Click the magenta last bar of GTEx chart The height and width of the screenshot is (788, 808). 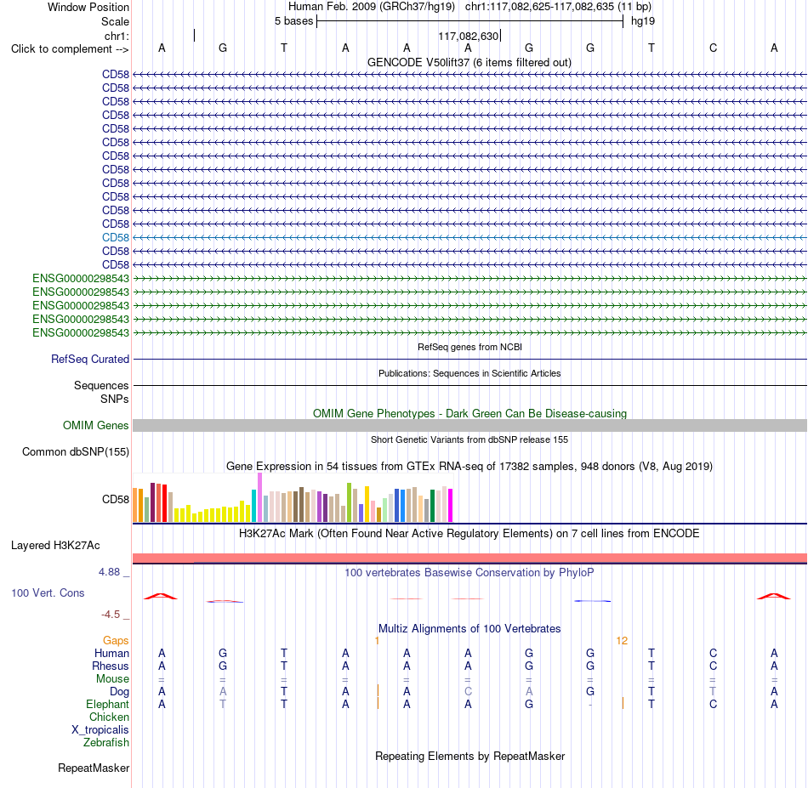pyautogui.click(x=451, y=505)
